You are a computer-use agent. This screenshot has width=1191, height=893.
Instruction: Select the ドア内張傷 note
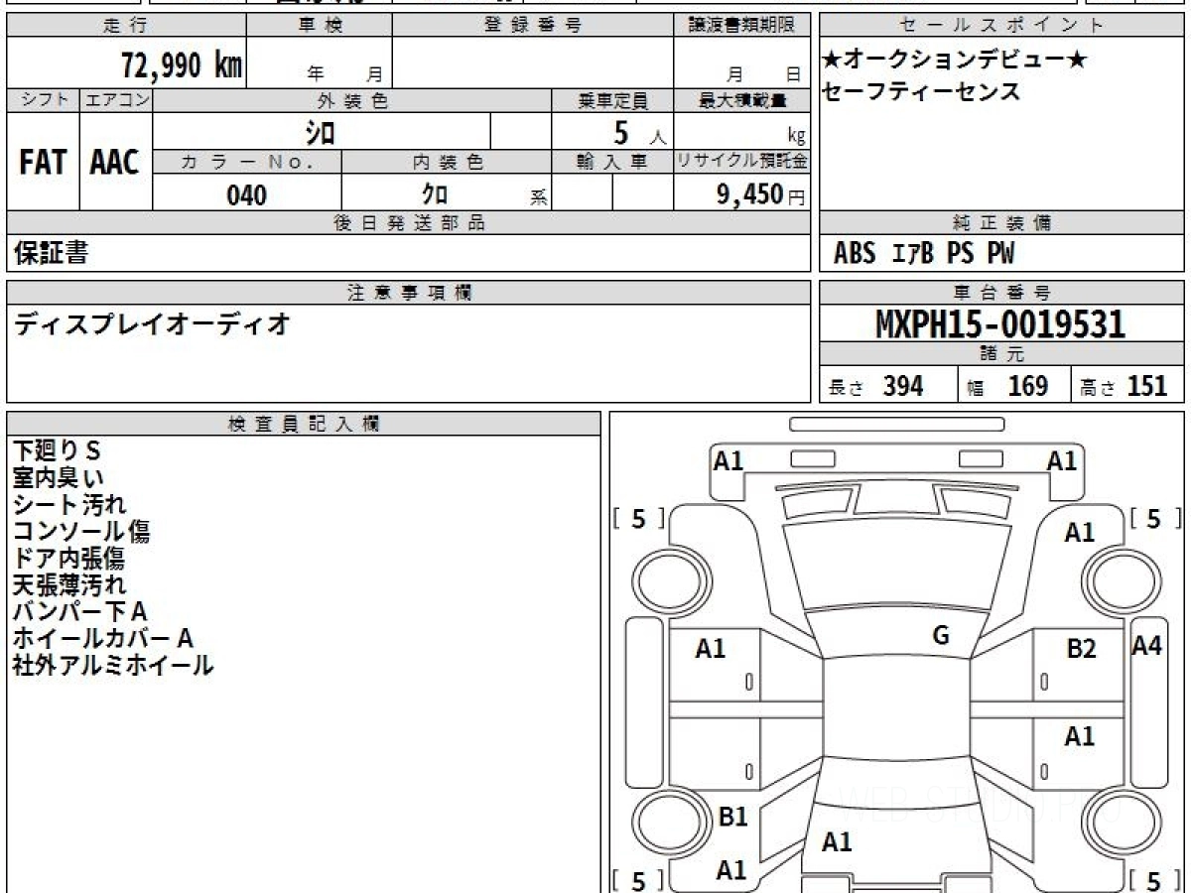click(68, 558)
